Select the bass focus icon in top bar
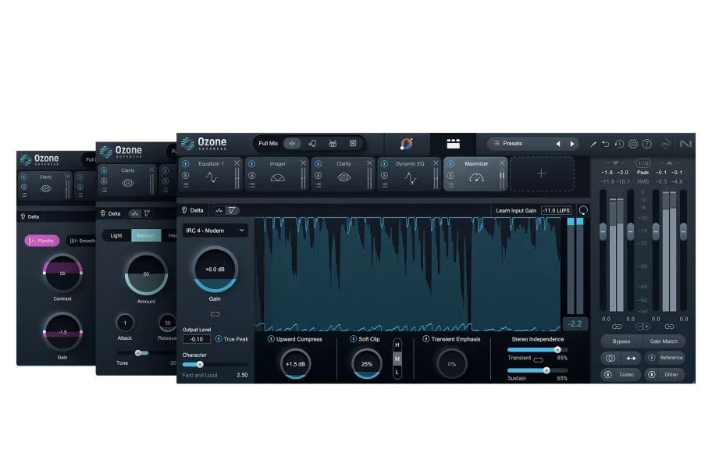Screen dimensions: 712x475 coord(353,144)
